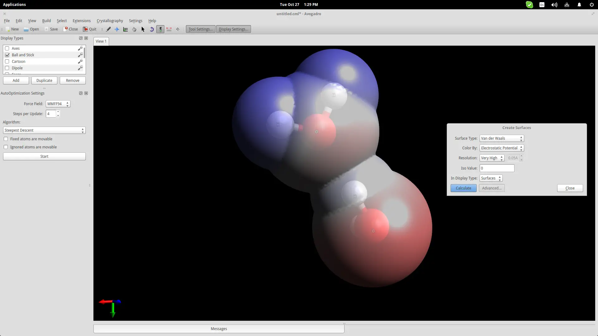Viewport: 598px width, 336px height.
Task: Select the Navigate tool
Action: point(117,29)
